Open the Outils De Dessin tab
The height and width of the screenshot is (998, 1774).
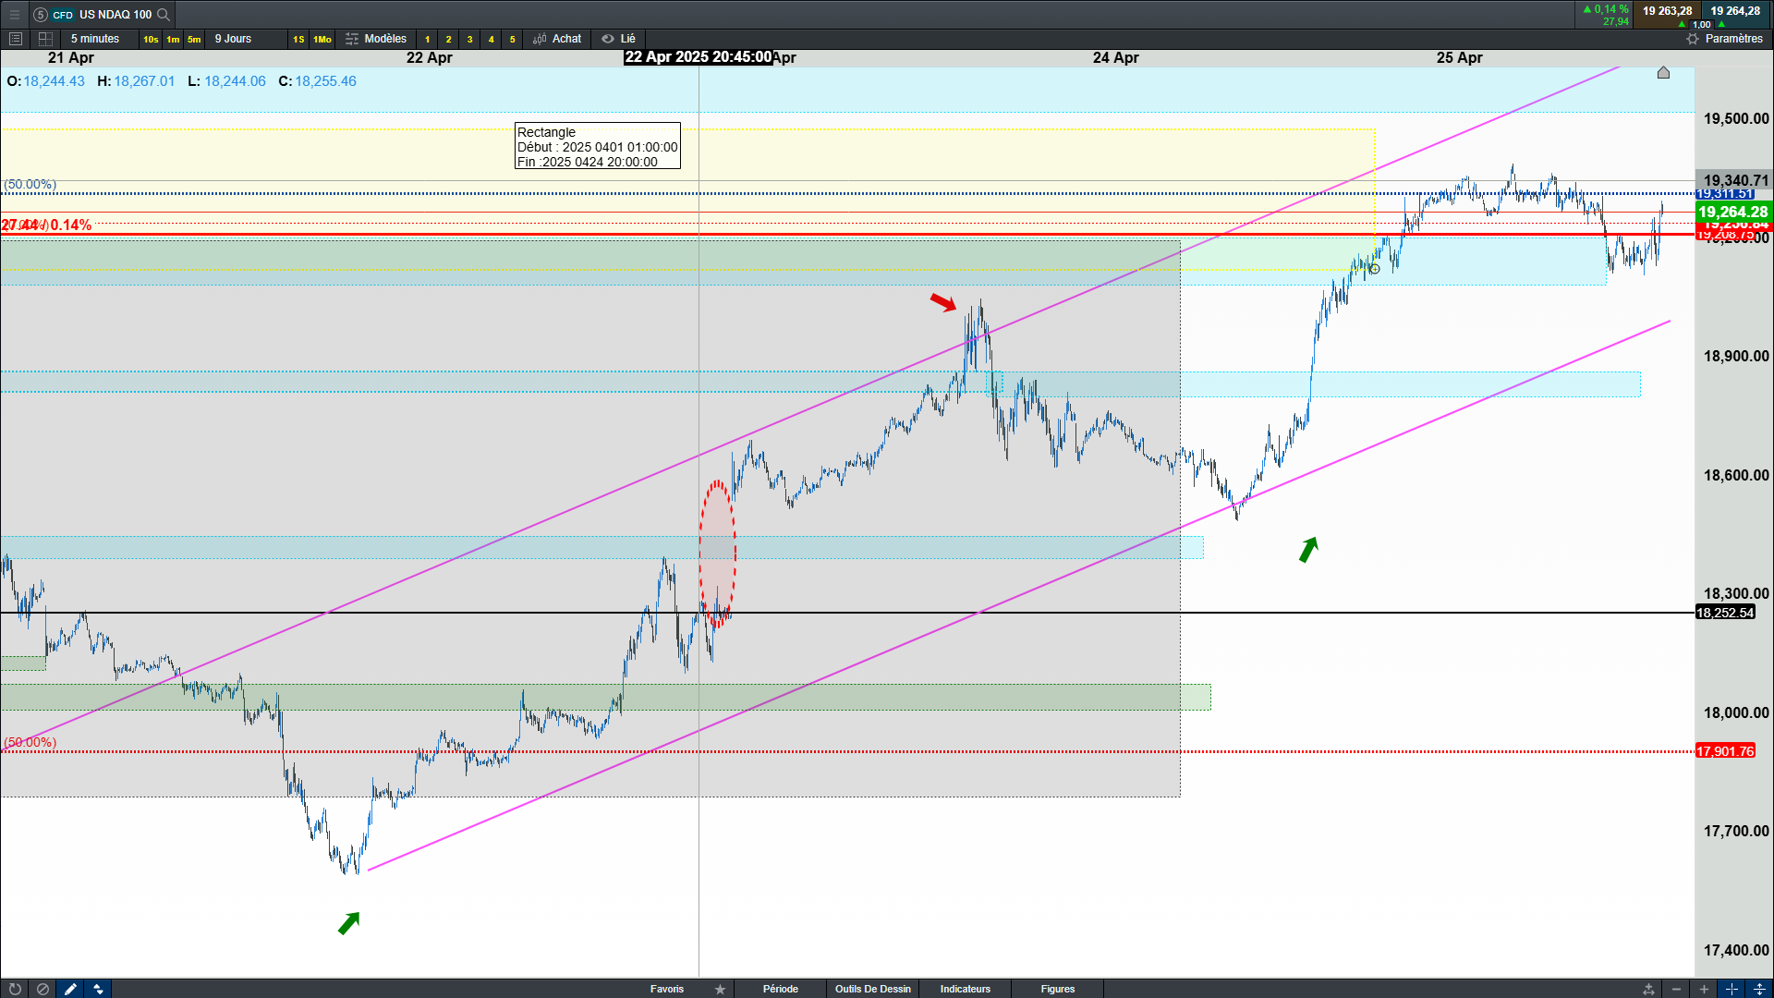tap(873, 989)
